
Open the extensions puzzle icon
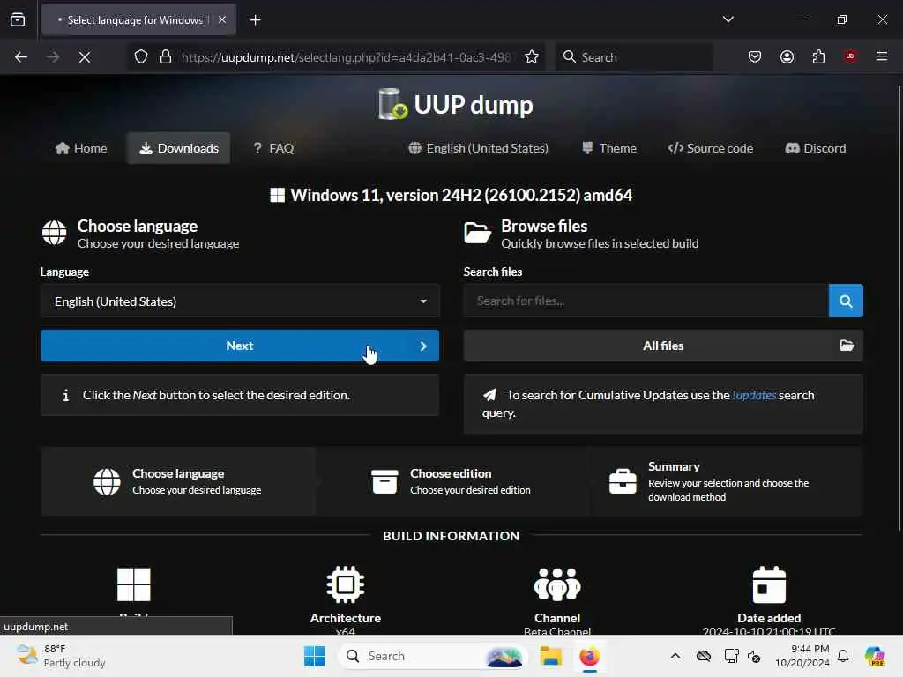(x=818, y=57)
